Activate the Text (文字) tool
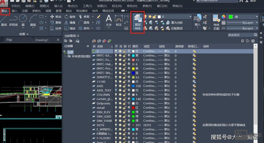Screen dimensions: 264x143 (109, 21)
